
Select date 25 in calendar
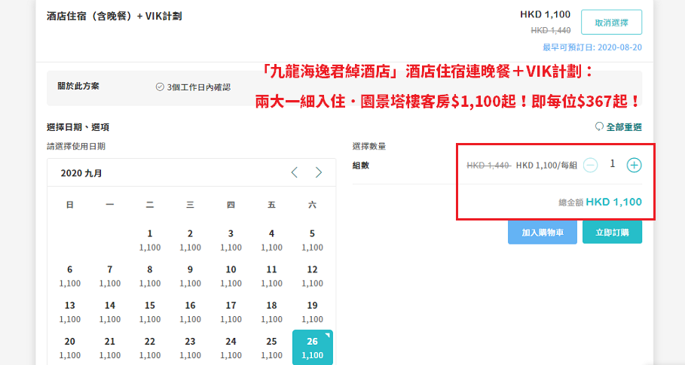(271, 348)
